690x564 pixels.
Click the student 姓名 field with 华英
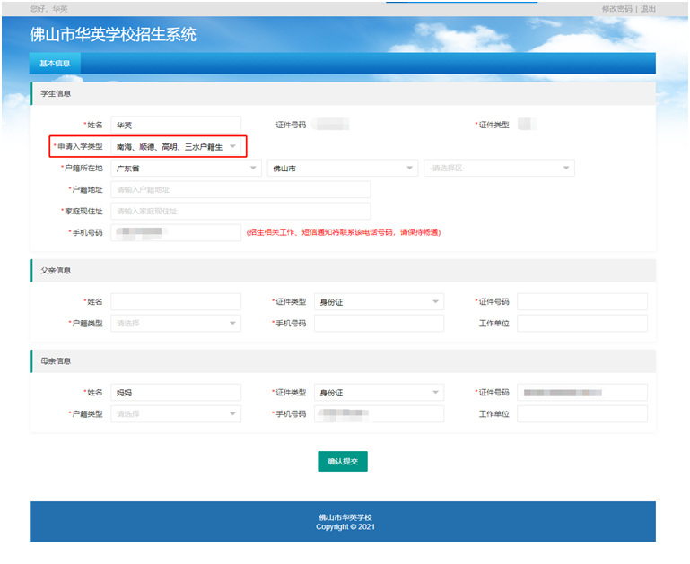tap(176, 125)
